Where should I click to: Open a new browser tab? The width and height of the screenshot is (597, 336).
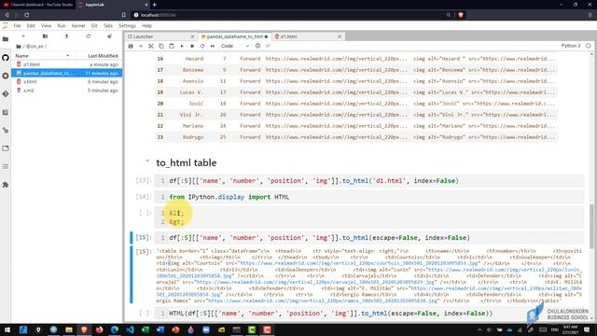[155, 5]
